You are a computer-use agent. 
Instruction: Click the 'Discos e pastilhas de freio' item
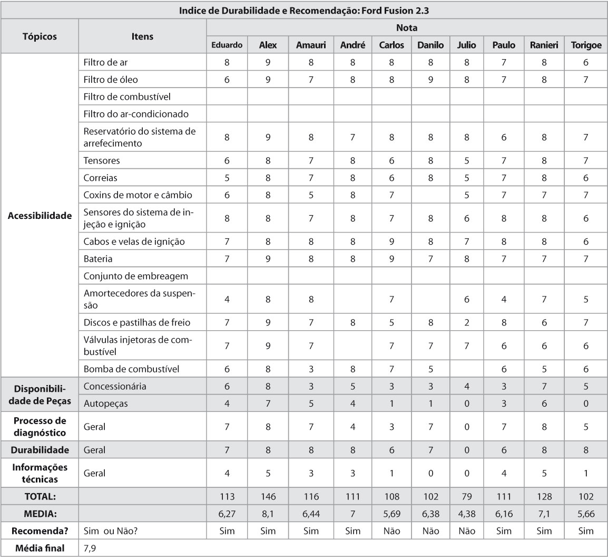(137, 323)
